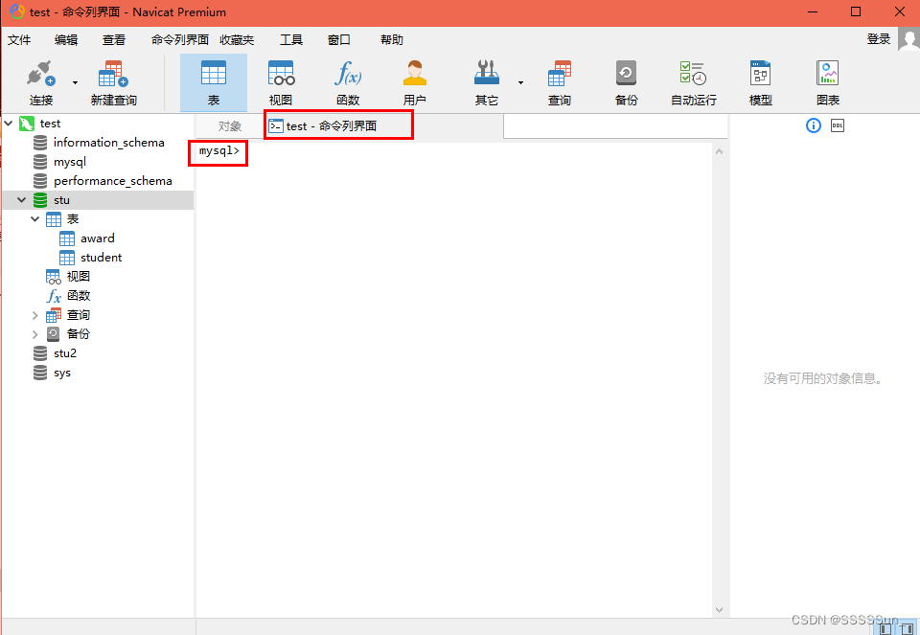Screen dimensions: 920x635
Task: Expand the 查询 node in tree
Action: tap(35, 315)
